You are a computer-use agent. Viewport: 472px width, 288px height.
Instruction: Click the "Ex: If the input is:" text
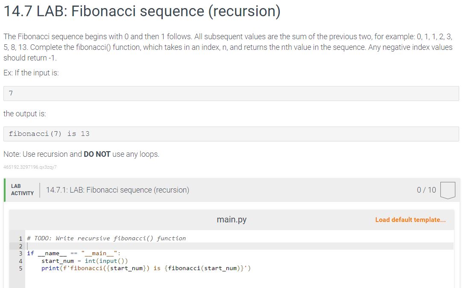click(31, 73)
